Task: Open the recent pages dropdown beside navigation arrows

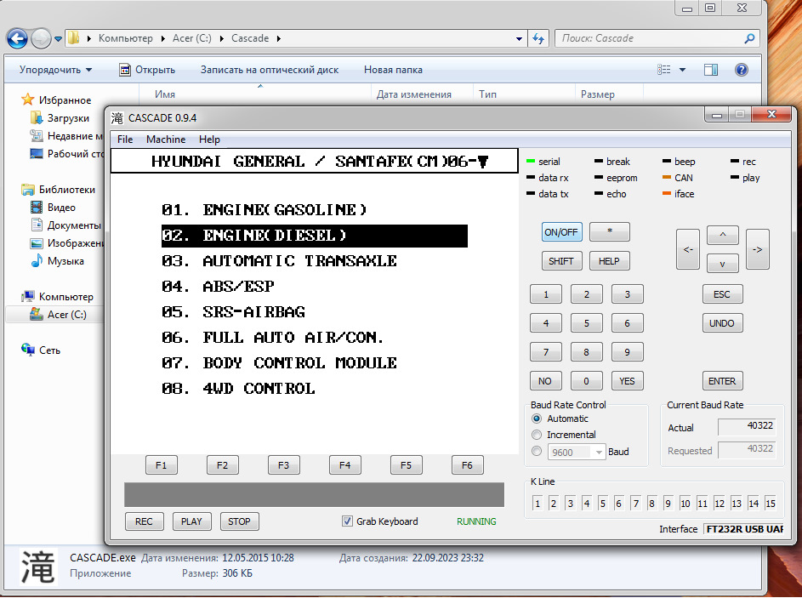Action: click(x=58, y=39)
